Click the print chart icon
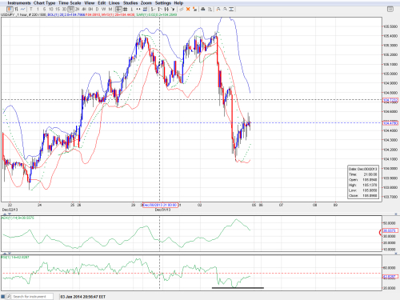 [x=203, y=9]
